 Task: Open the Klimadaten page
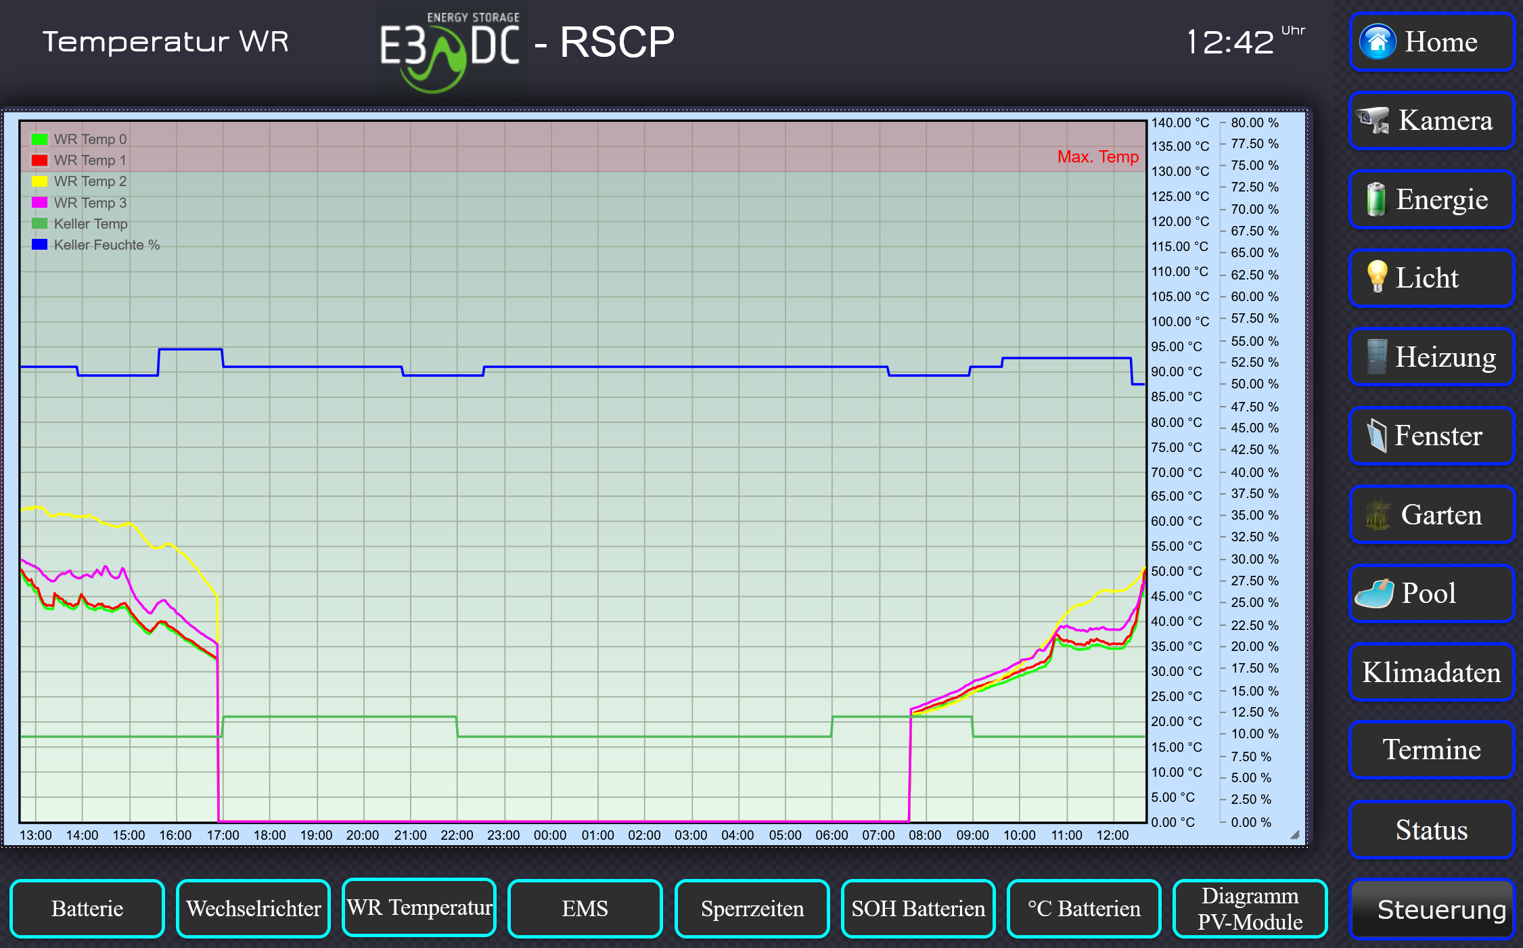coord(1431,672)
